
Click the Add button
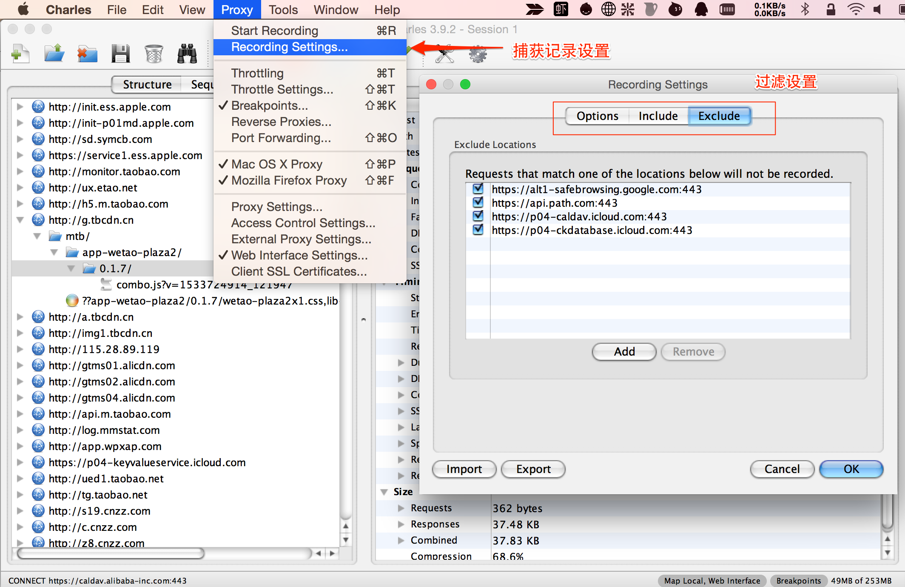pos(624,352)
